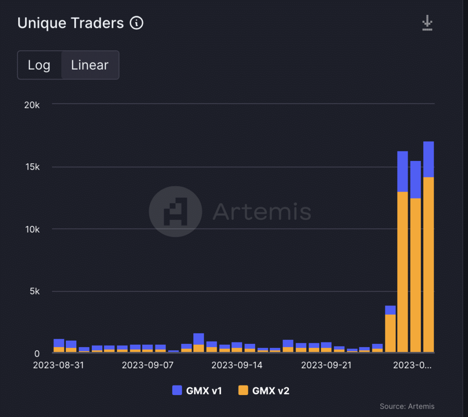Image resolution: width=468 pixels, height=417 pixels.
Task: Switch the chart scale to Log
Action: (x=39, y=65)
